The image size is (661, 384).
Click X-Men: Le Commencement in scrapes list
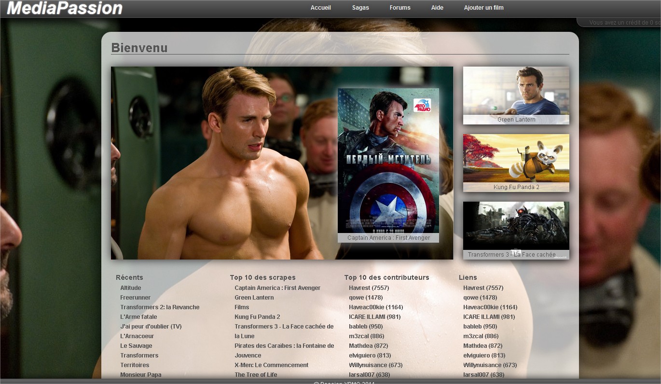point(272,365)
